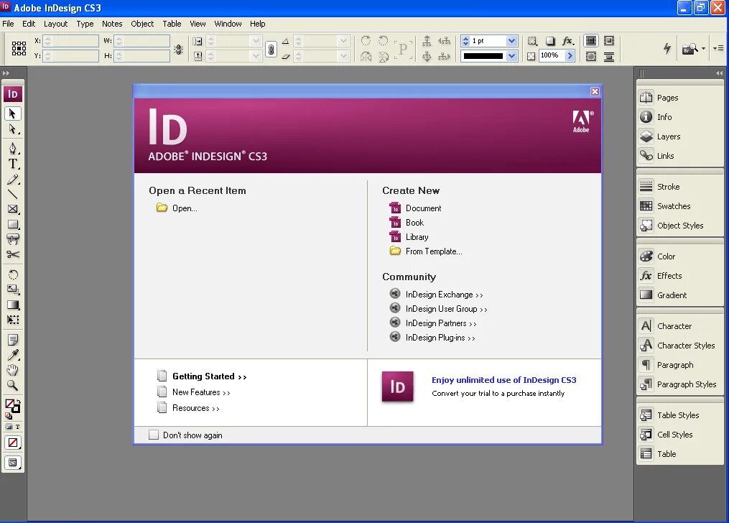Select the Eyedropper tool
Image resolution: width=729 pixels, height=523 pixels.
click(12, 355)
